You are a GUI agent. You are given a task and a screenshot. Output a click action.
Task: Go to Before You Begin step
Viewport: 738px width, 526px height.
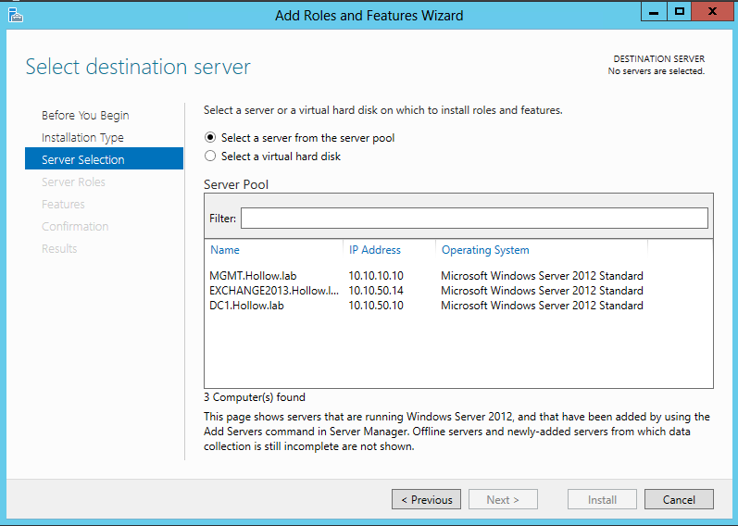(85, 116)
